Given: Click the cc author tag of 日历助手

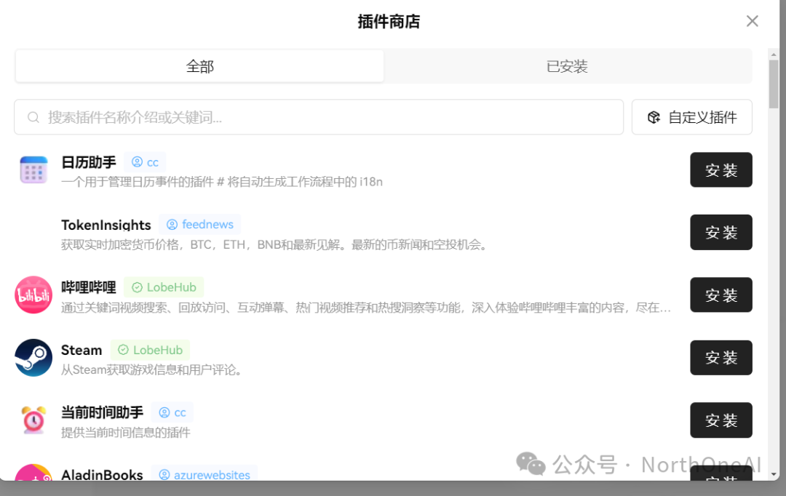Looking at the screenshot, I should (x=145, y=162).
